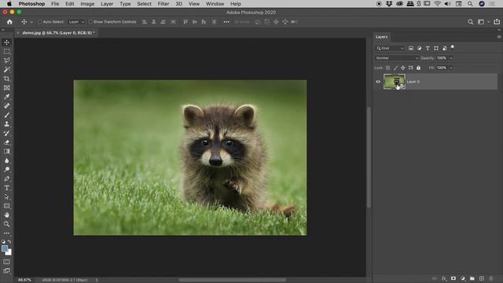Select the Eyedropper tool
503x283 pixels.
tap(7, 97)
